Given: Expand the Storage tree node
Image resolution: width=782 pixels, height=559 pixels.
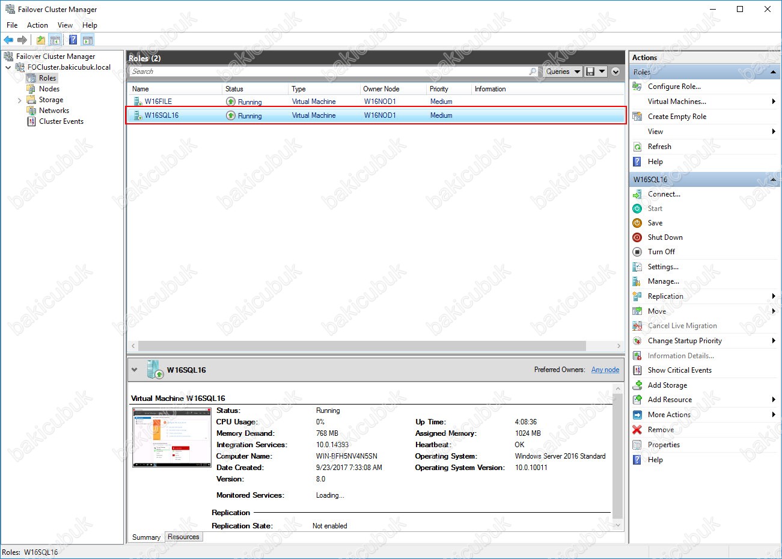Looking at the screenshot, I should (19, 100).
